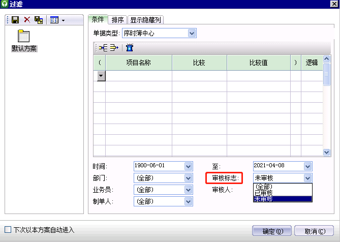
Task: Click the 确定 button
Action: pos(272,231)
